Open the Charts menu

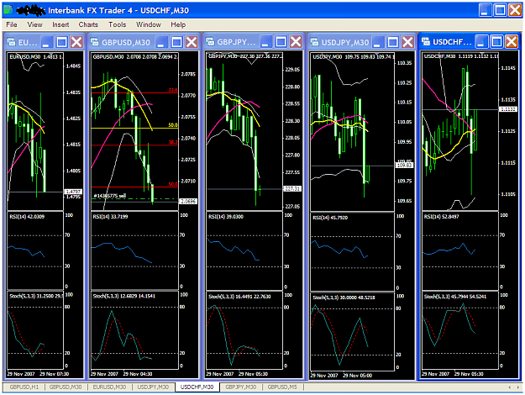click(88, 24)
